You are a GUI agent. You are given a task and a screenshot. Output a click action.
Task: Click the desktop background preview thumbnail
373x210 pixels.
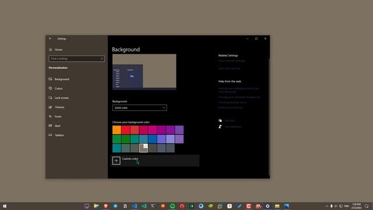pyautogui.click(x=145, y=72)
